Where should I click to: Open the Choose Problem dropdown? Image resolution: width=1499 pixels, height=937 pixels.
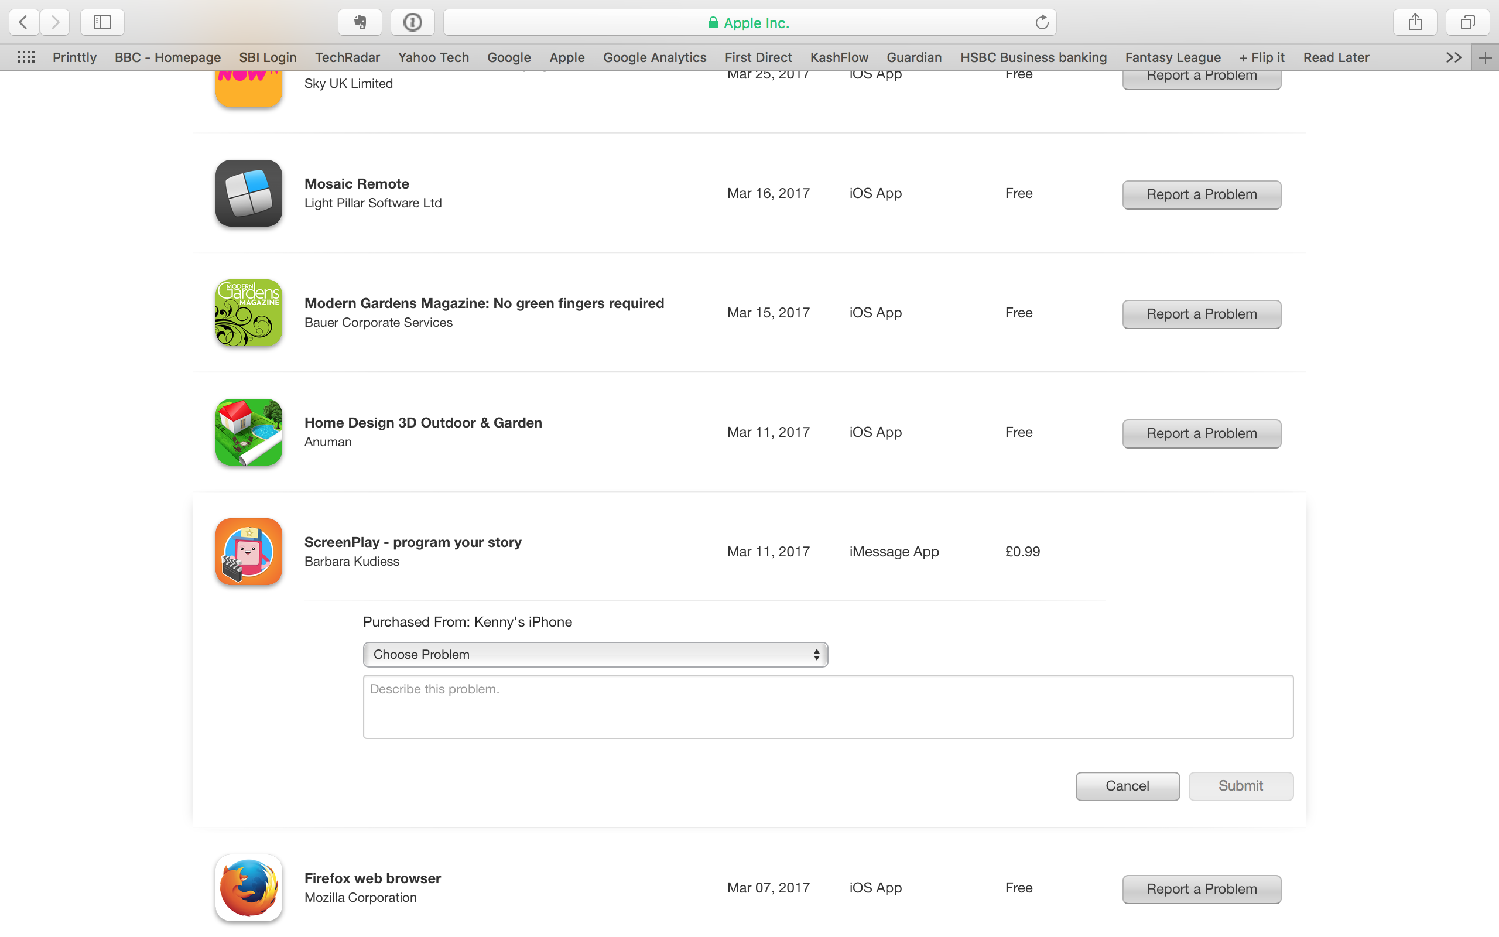click(x=596, y=654)
